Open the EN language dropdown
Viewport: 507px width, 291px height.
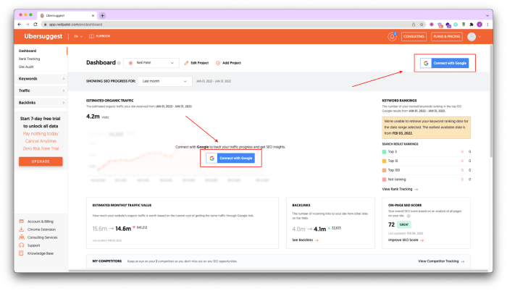78,36
